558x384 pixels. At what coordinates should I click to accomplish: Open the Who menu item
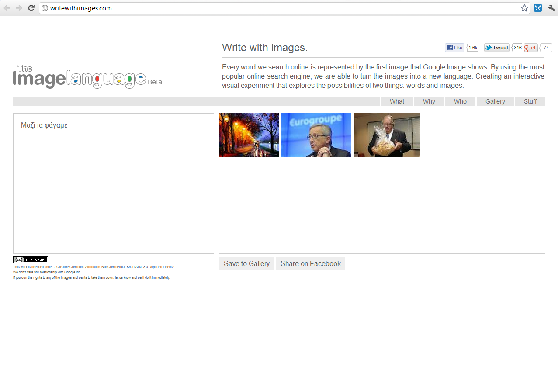[460, 101]
